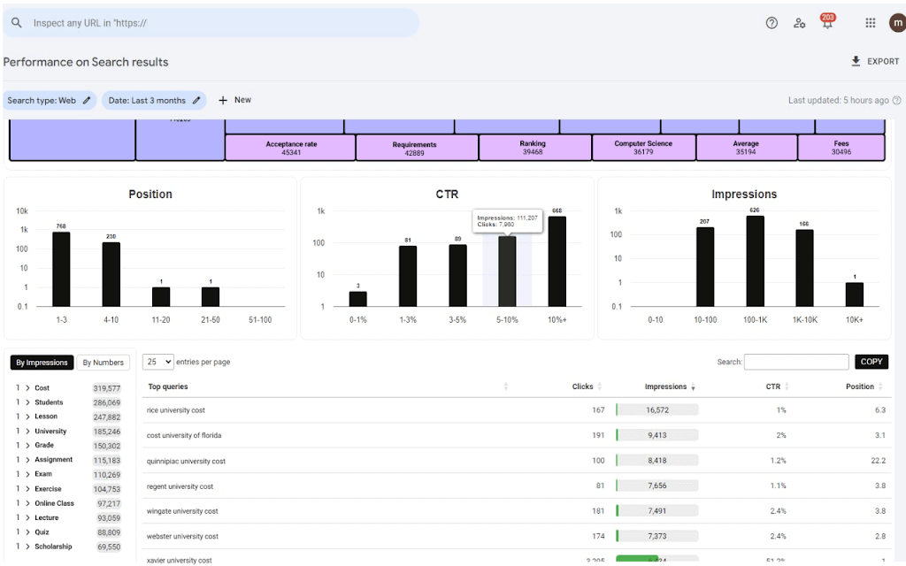This screenshot has width=906, height=566.
Task: Click the COPY button
Action: coord(871,362)
